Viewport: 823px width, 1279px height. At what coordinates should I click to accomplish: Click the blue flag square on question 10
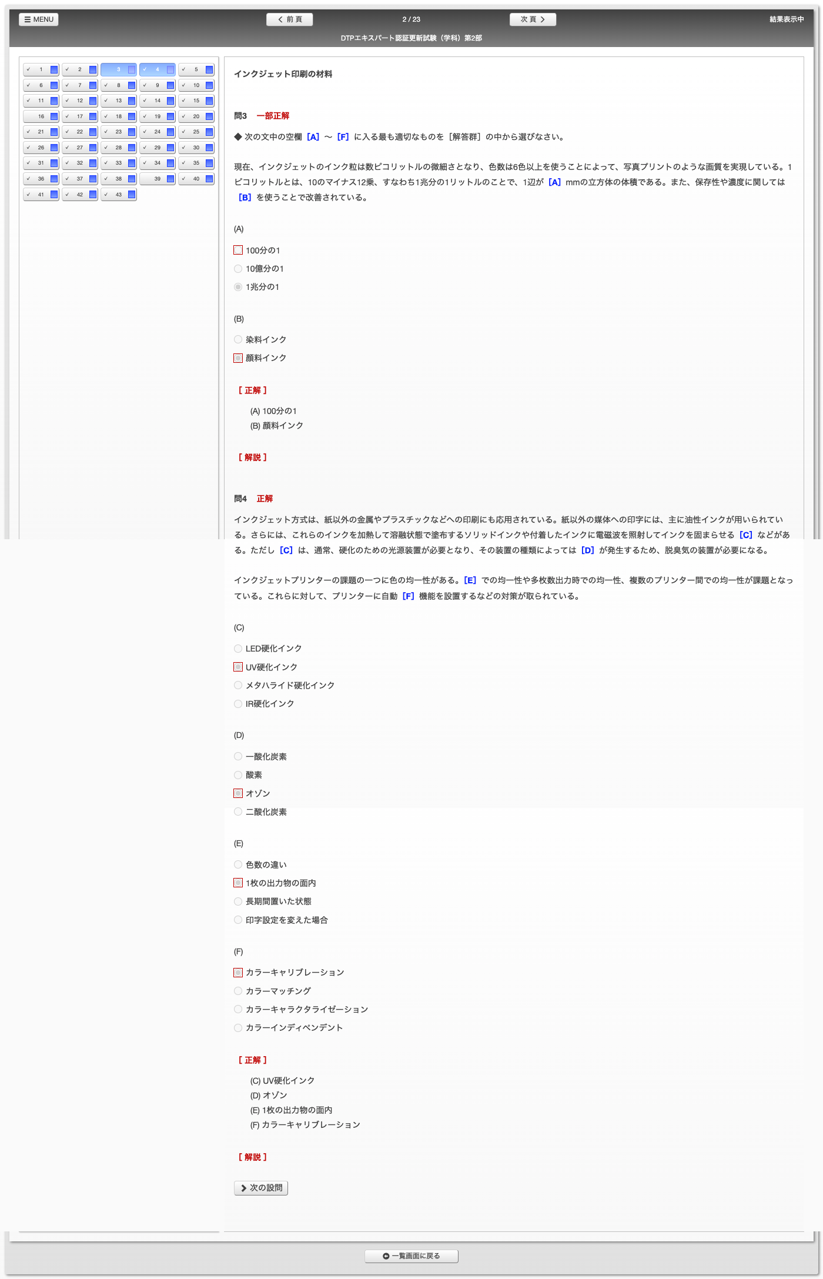(x=209, y=85)
